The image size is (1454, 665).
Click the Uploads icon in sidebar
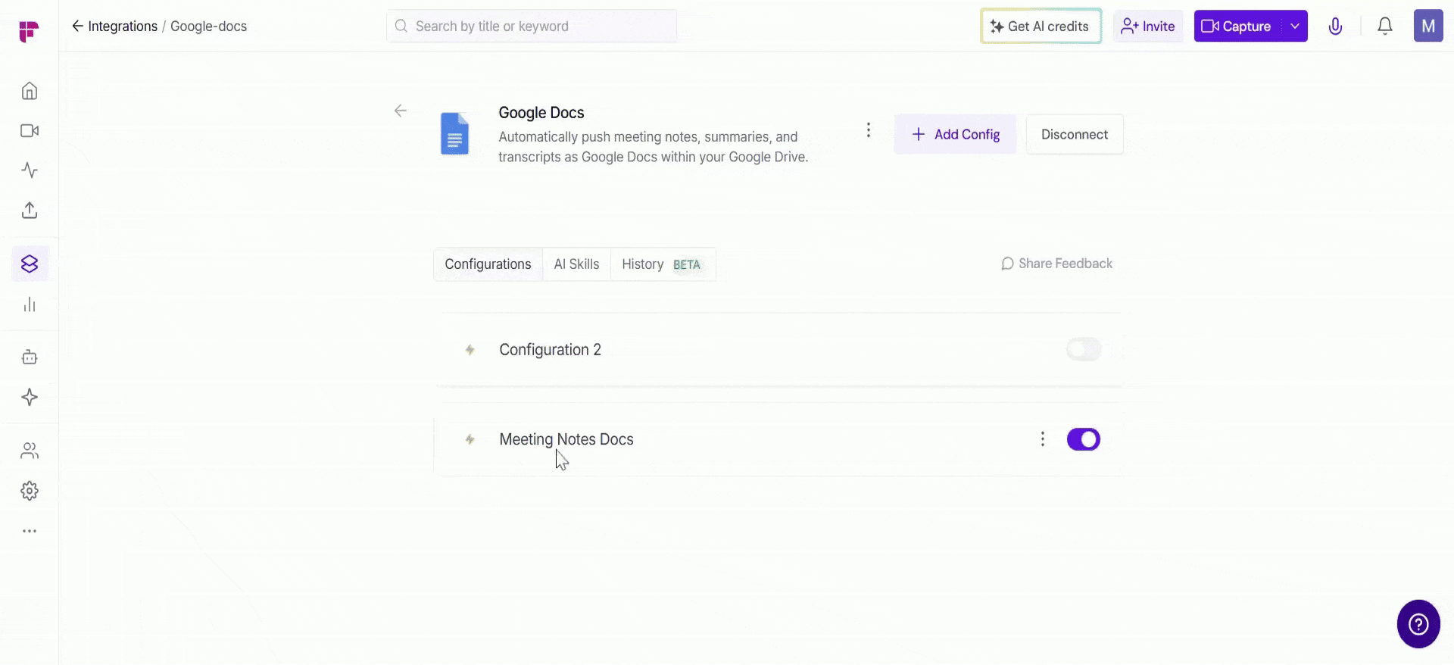(x=30, y=211)
